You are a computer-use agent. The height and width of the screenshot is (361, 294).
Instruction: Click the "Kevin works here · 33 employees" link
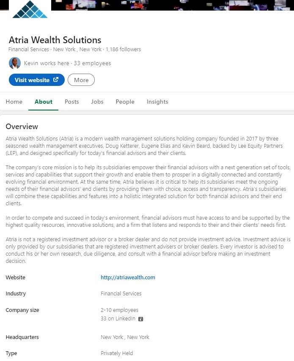coord(68,63)
